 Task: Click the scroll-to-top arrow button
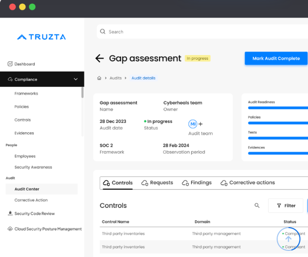(289, 239)
